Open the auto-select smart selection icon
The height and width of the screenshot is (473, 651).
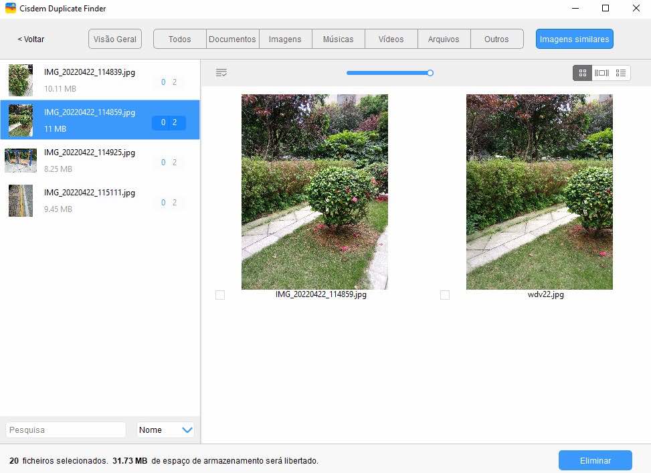point(221,72)
